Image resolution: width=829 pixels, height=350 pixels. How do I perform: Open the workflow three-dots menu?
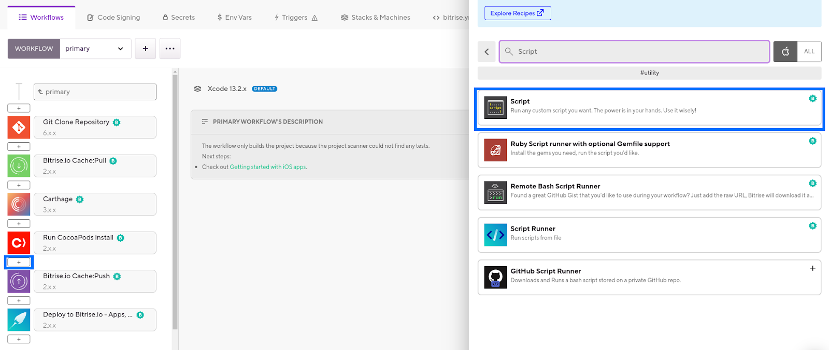click(x=170, y=49)
